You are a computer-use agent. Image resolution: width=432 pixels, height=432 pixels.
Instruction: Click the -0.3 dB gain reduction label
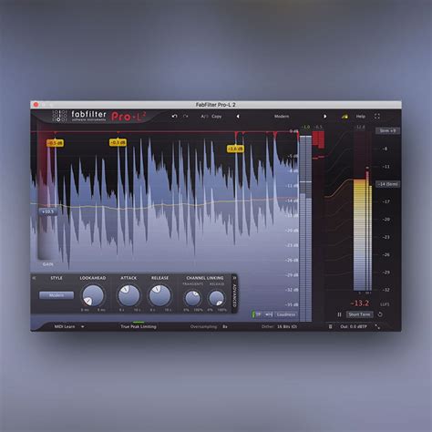(x=118, y=142)
